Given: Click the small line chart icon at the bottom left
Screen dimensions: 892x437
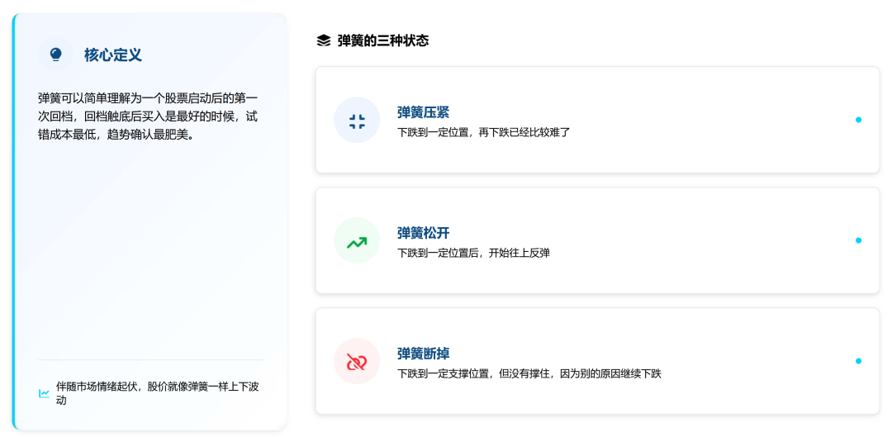Looking at the screenshot, I should click(44, 393).
